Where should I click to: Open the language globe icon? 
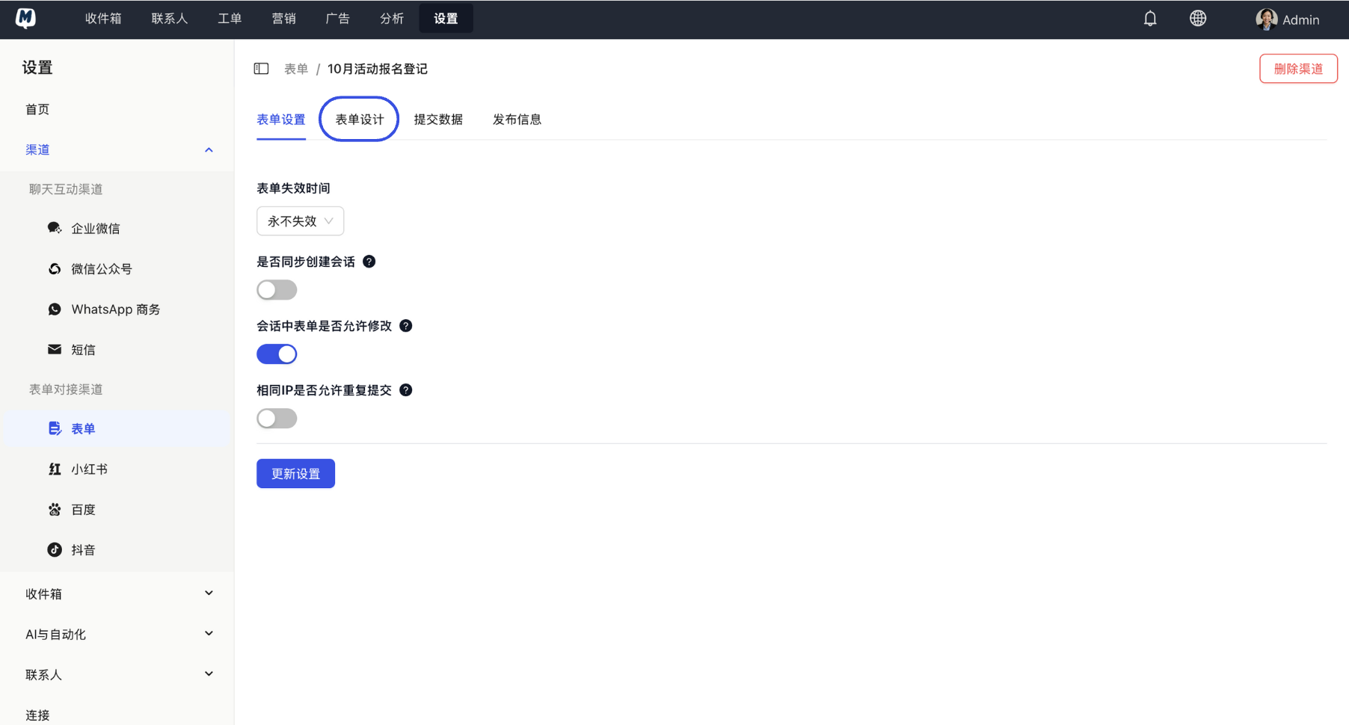(x=1198, y=18)
